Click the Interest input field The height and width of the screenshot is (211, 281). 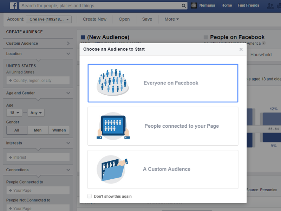pyautogui.click(x=38, y=157)
